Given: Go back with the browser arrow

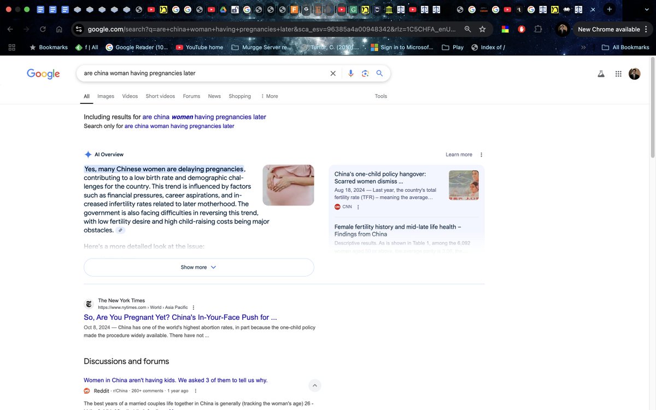Looking at the screenshot, I should tap(10, 30).
